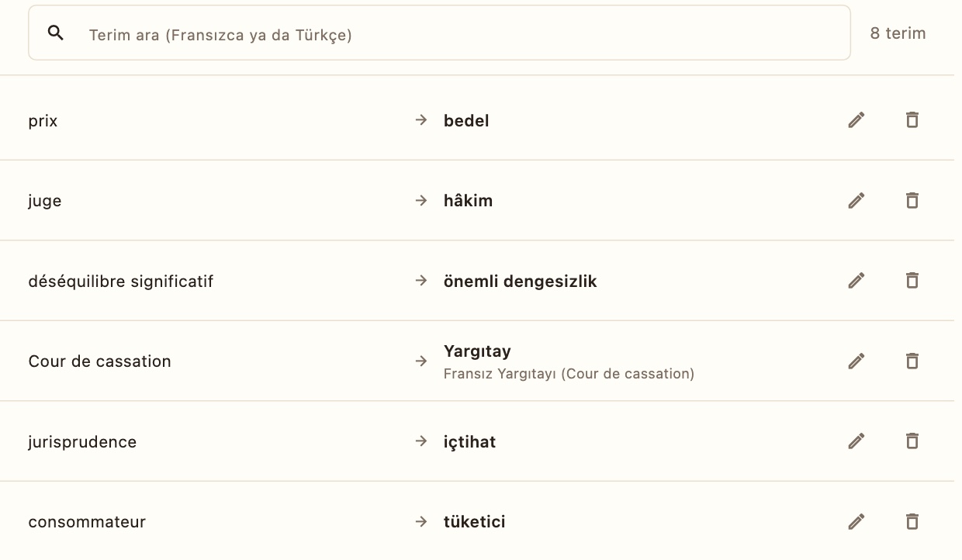Edit the 'prix' term entry
This screenshot has width=962, height=560.
click(856, 120)
